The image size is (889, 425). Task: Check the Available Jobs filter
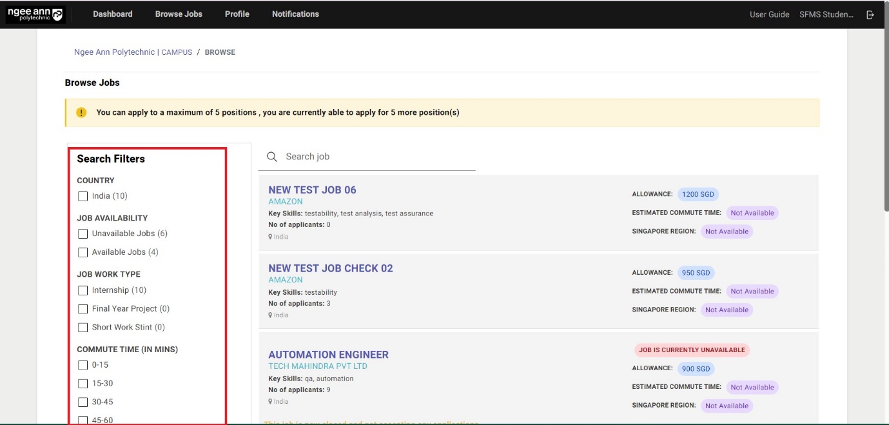[83, 252]
